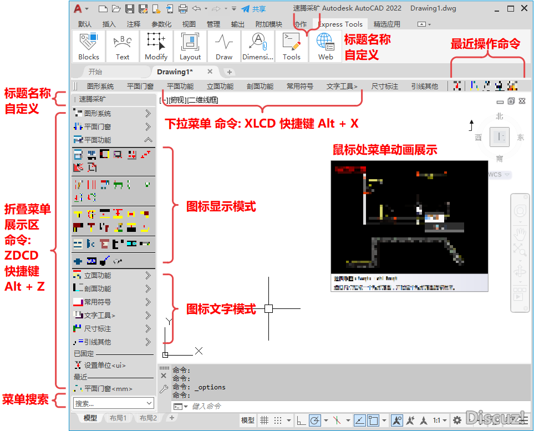Open the undo history dropdown arrow
The image size is (534, 431).
[x=206, y=8]
